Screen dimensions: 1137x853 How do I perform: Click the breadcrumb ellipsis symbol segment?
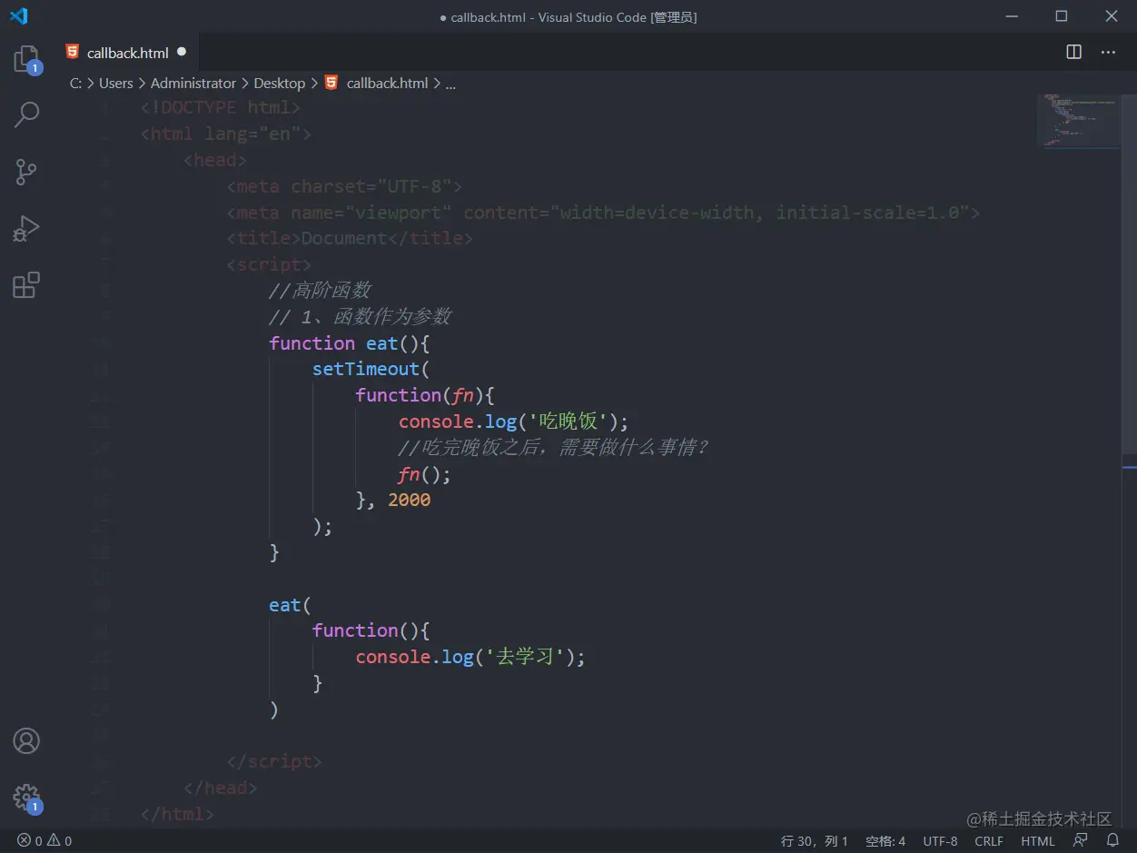point(450,84)
